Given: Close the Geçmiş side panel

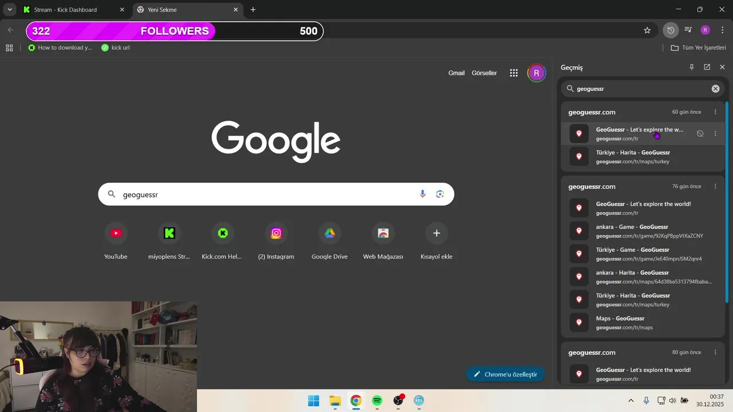Looking at the screenshot, I should click(722, 67).
